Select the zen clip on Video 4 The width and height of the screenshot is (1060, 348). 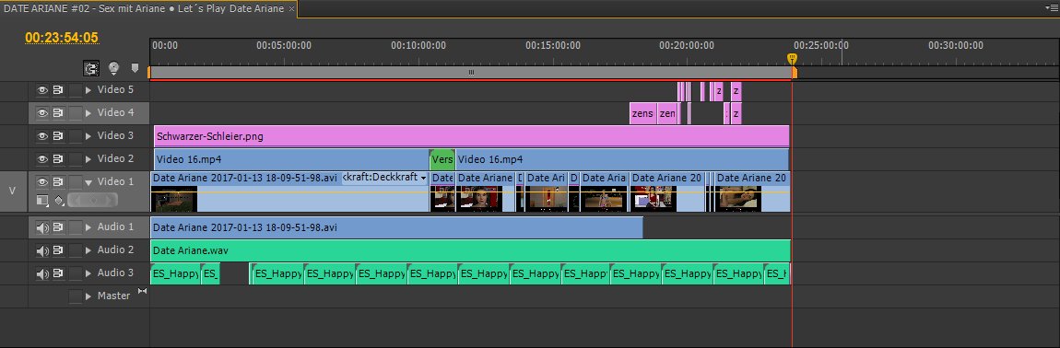667,113
